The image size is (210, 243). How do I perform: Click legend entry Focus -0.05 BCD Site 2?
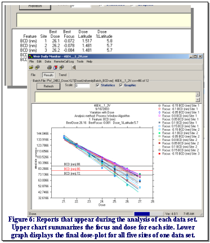(x=179, y=136)
